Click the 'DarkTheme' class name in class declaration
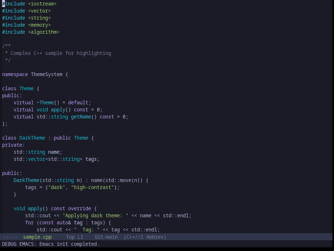 (32, 138)
